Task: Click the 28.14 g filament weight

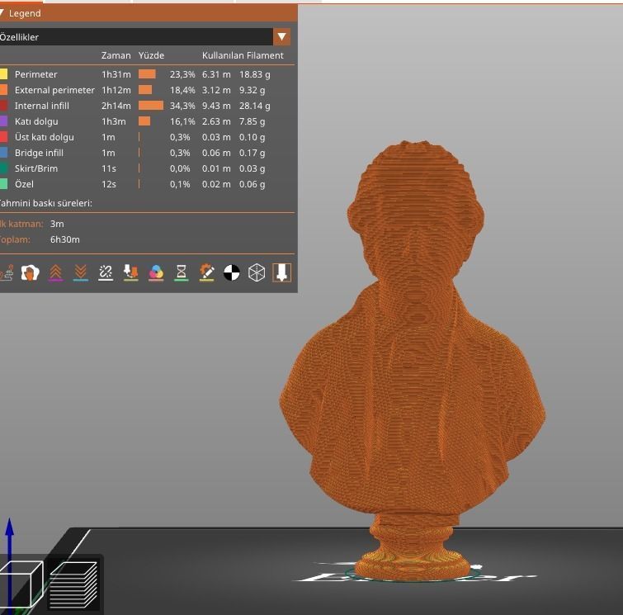Action: click(x=255, y=106)
